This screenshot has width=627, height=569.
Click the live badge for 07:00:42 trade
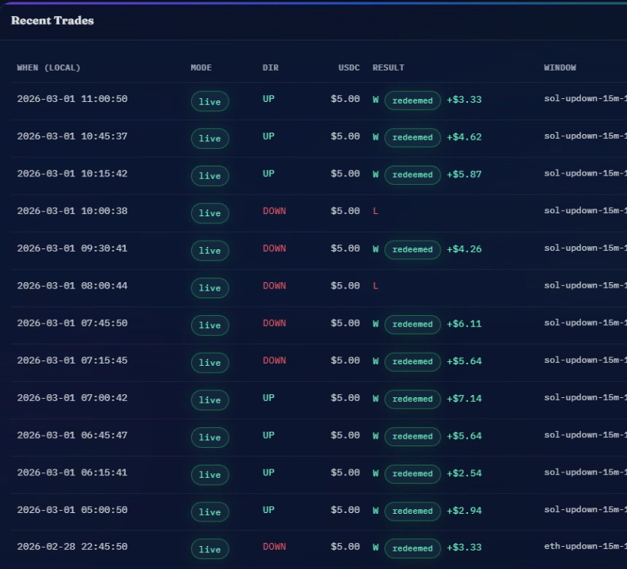(x=210, y=400)
